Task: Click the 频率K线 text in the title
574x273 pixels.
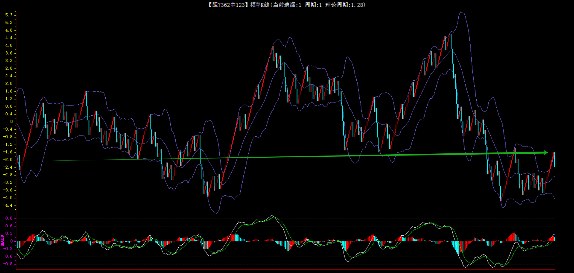Action: pos(259,5)
